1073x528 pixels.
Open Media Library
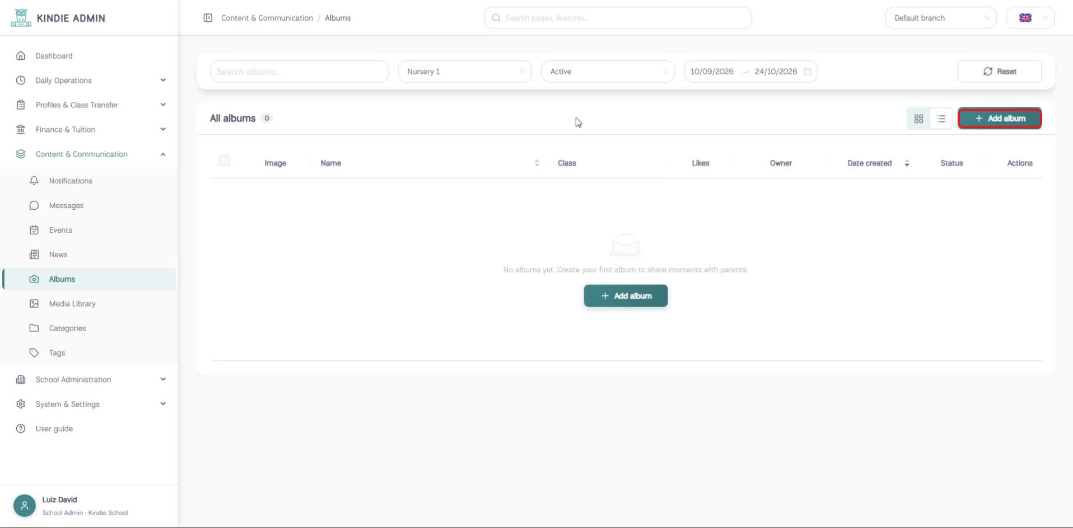point(90,304)
